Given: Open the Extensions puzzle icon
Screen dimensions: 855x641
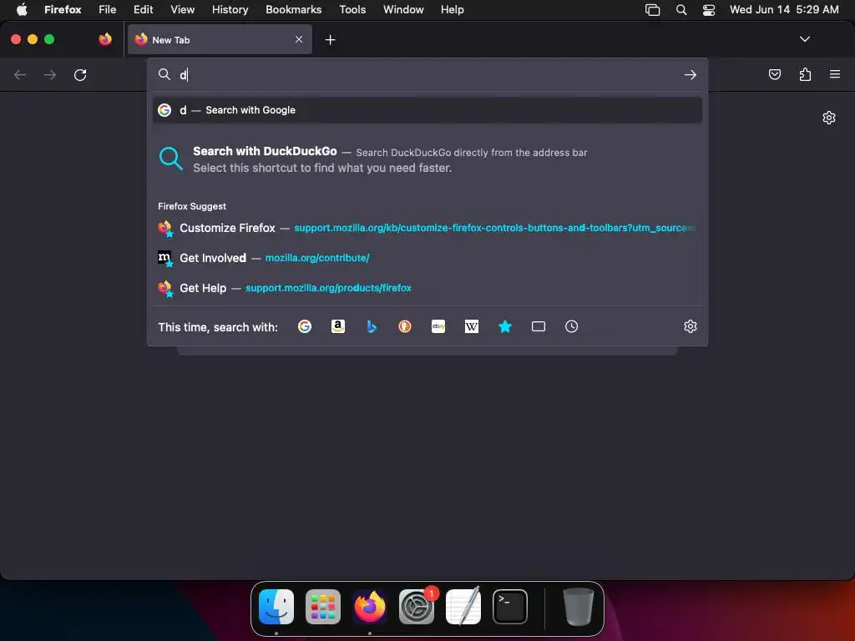Looking at the screenshot, I should tap(805, 74).
